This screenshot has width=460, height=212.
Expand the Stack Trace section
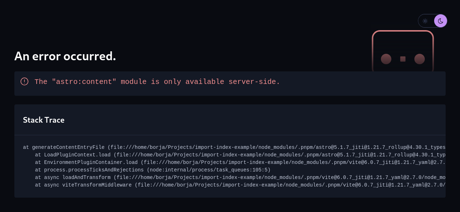[x=43, y=120]
